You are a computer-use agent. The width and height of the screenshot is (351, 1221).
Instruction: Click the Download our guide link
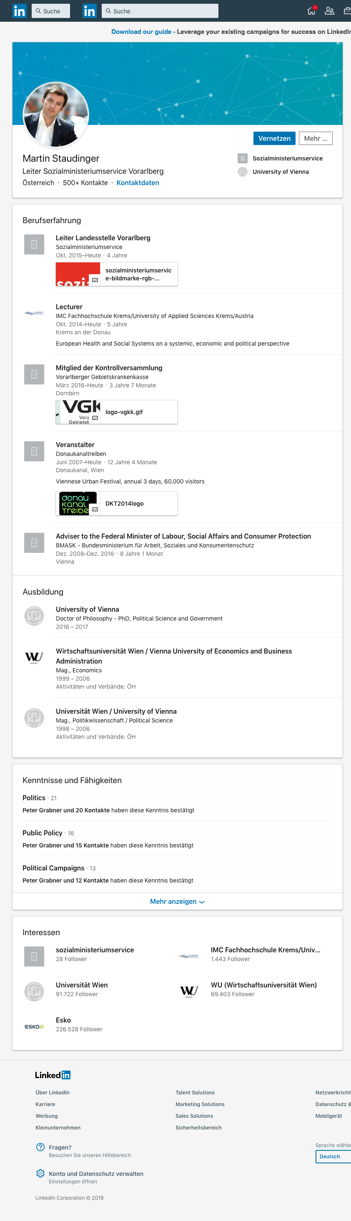click(x=141, y=32)
